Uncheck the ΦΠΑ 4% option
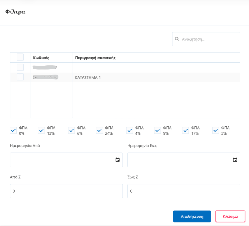Screen dimensions: 249x226 coord(129,130)
